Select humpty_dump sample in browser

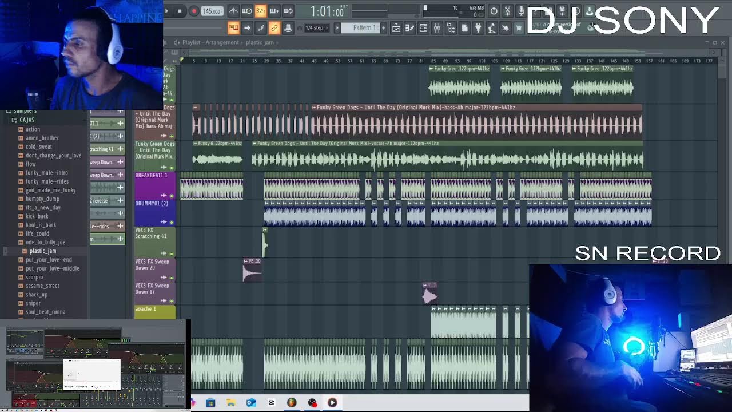(x=42, y=199)
